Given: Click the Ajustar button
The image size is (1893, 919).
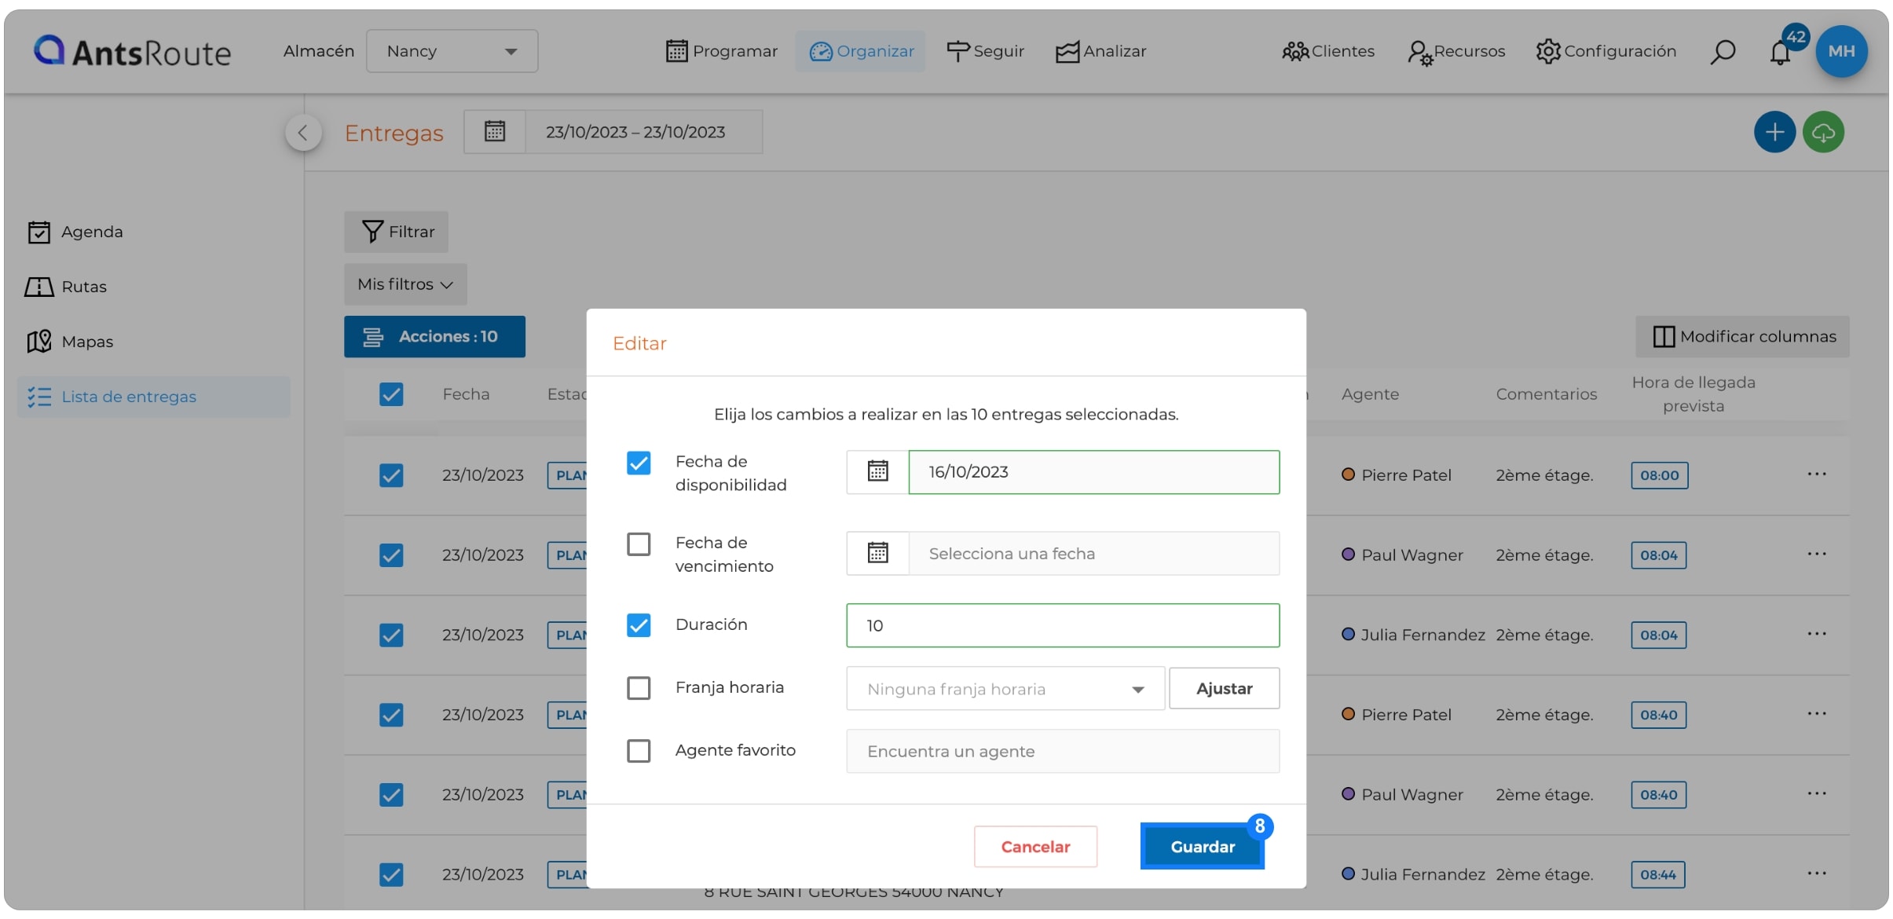Looking at the screenshot, I should coord(1224,688).
